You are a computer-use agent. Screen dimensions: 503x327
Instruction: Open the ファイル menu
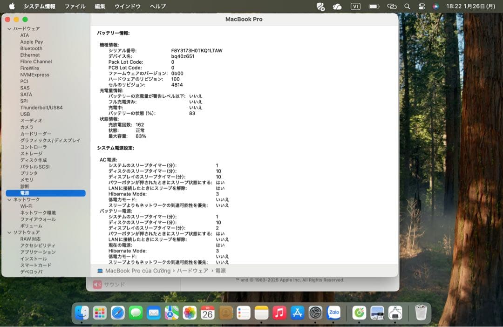[75, 6]
